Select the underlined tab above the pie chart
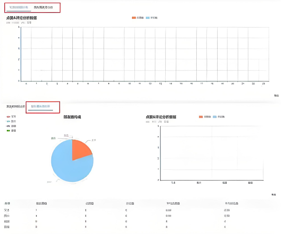Screen dimensions: 281x234 (42, 107)
